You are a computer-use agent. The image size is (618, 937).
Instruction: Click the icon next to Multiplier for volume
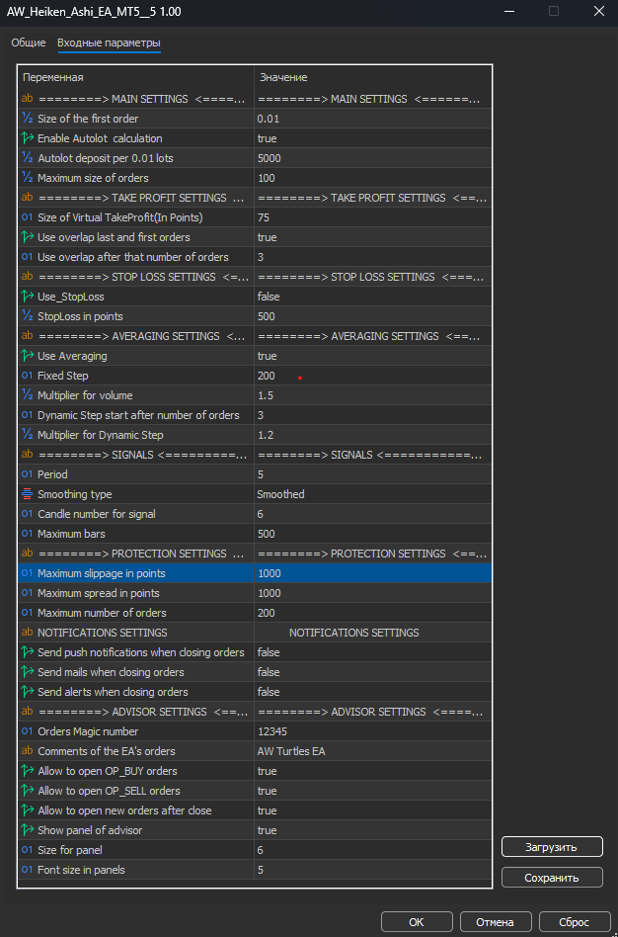point(27,395)
